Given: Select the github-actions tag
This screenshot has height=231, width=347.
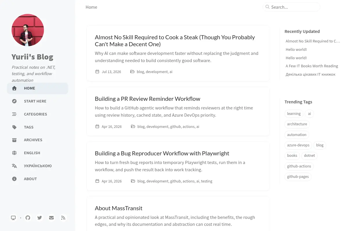Looking at the screenshot, I should [x=299, y=166].
